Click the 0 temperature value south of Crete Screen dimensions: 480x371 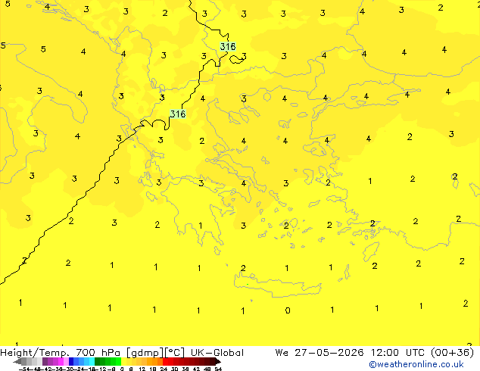tap(288, 310)
